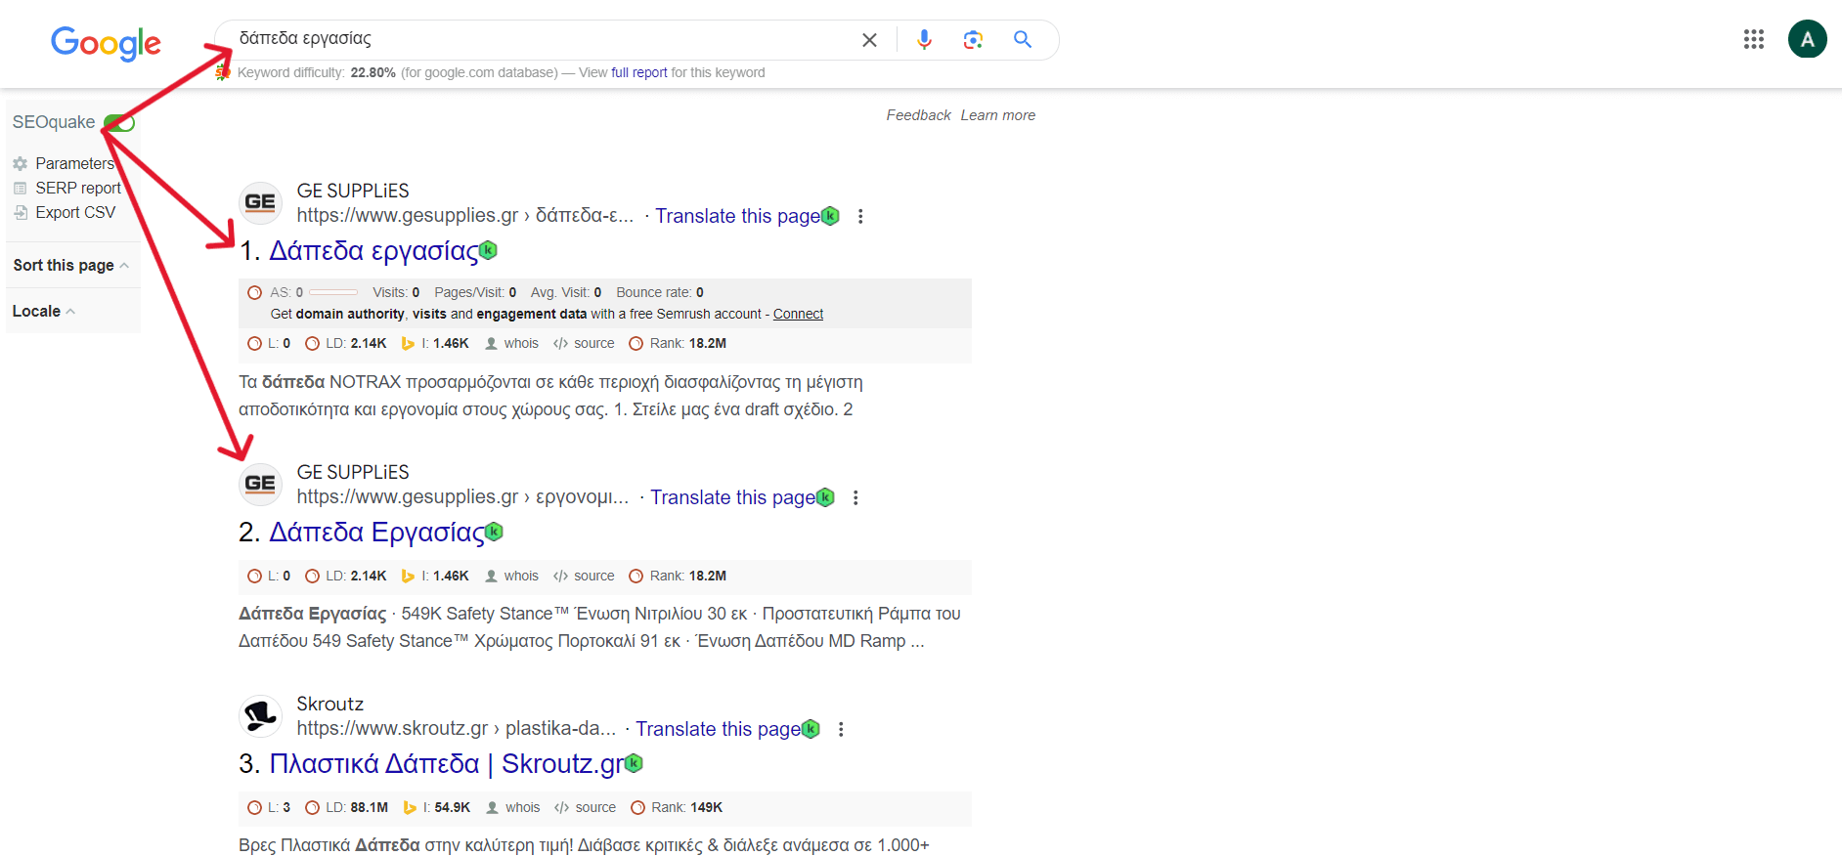Open three-dot menu of Skroutz result
The image size is (1842, 856).
[841, 729]
